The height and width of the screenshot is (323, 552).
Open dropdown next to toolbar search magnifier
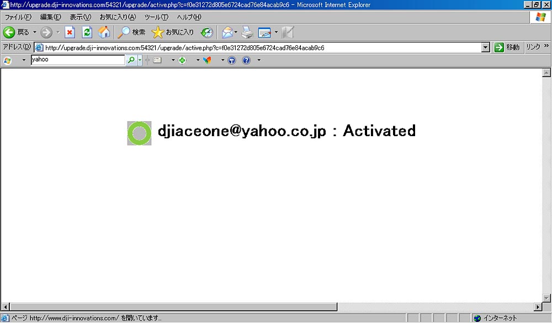click(x=140, y=60)
